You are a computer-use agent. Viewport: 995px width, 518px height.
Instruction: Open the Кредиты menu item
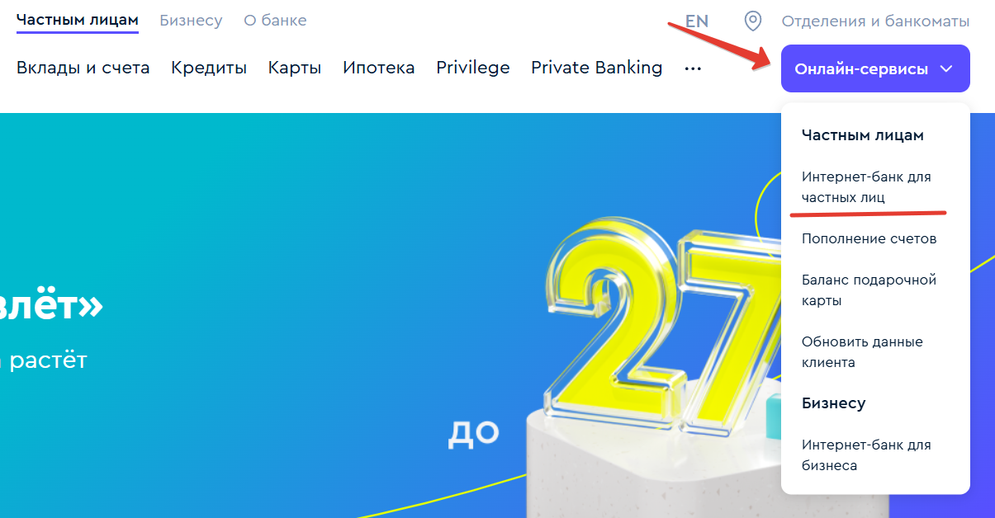(209, 68)
